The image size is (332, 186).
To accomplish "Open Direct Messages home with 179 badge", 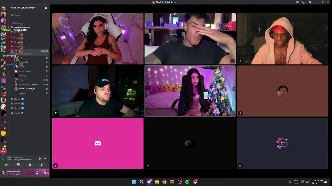I will pyautogui.click(x=3, y=8).
